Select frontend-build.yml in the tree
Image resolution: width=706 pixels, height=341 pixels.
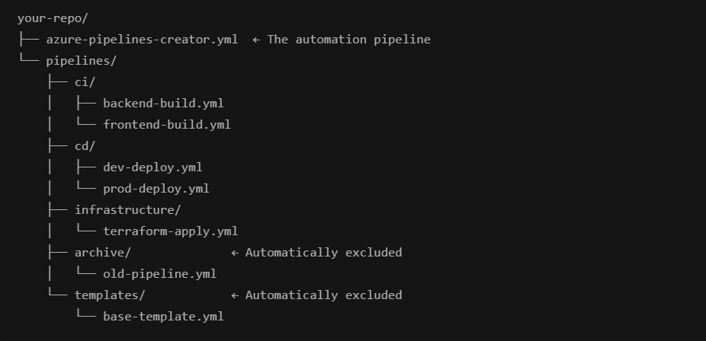tap(166, 125)
